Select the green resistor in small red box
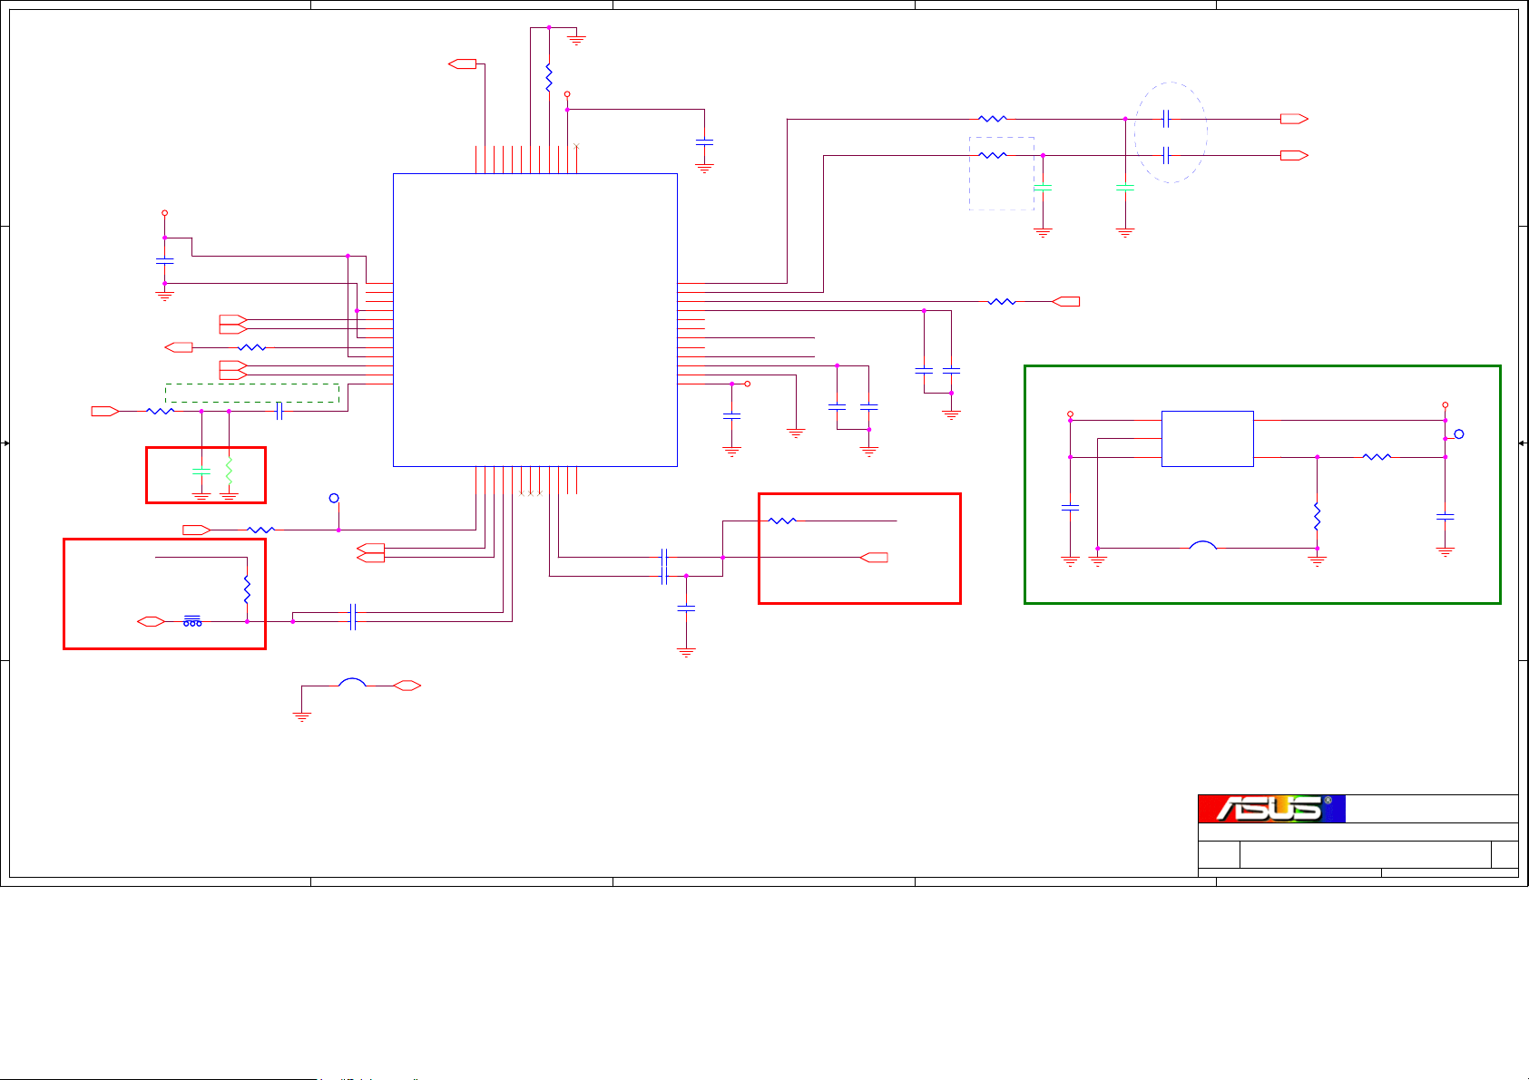The width and height of the screenshot is (1529, 1080). [x=229, y=470]
